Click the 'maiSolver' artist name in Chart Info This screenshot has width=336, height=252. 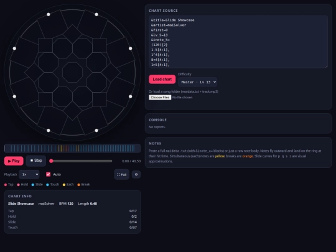[46, 203]
